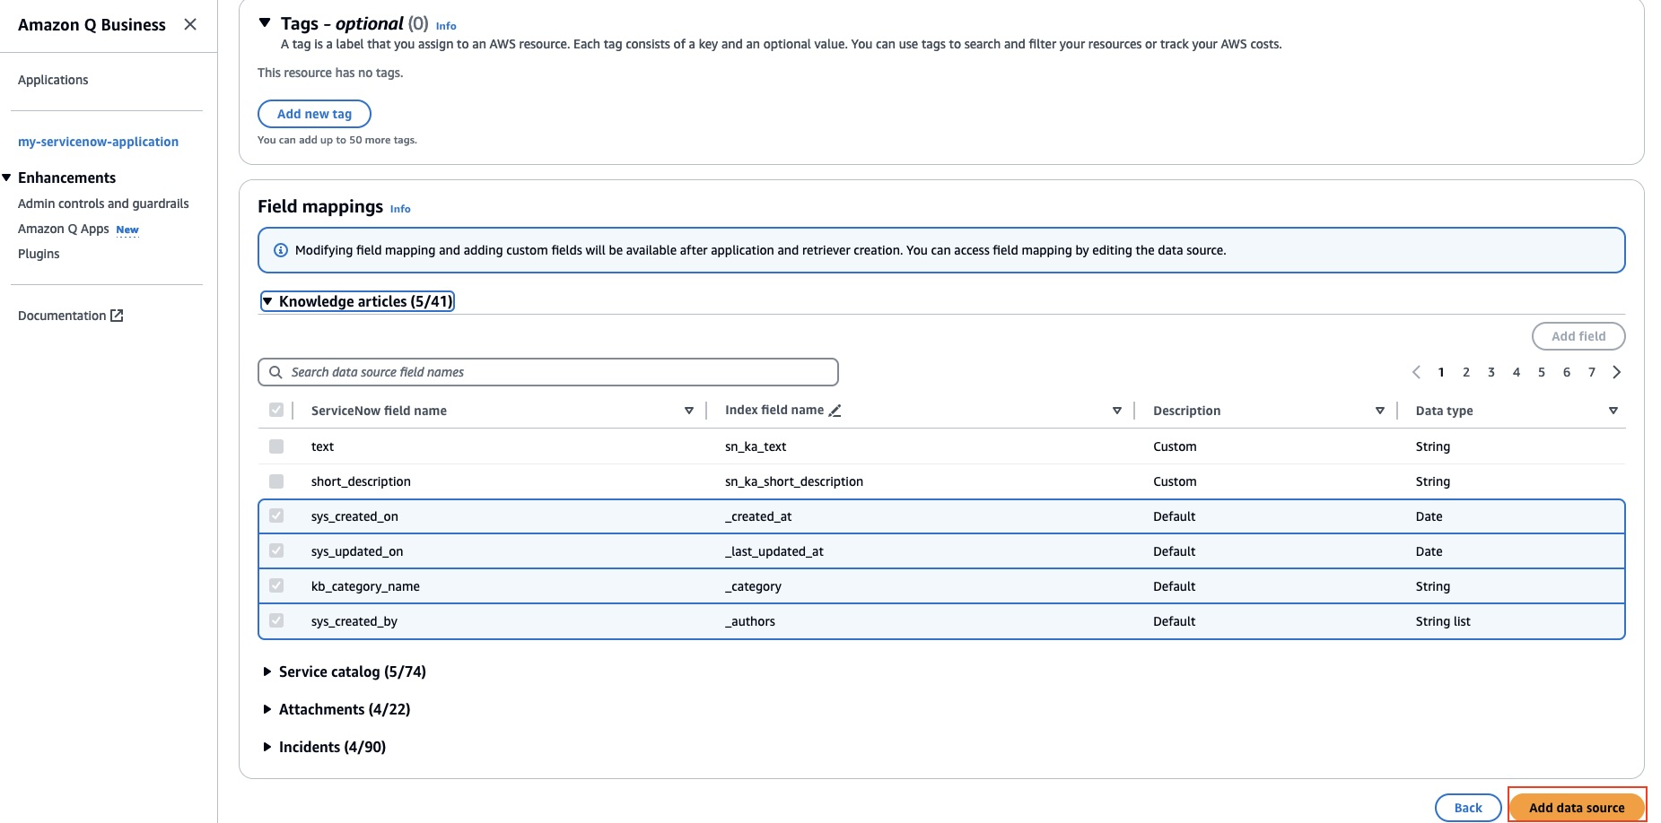The height and width of the screenshot is (823, 1661).
Task: Open Plugins in the sidebar
Action: coord(39,254)
